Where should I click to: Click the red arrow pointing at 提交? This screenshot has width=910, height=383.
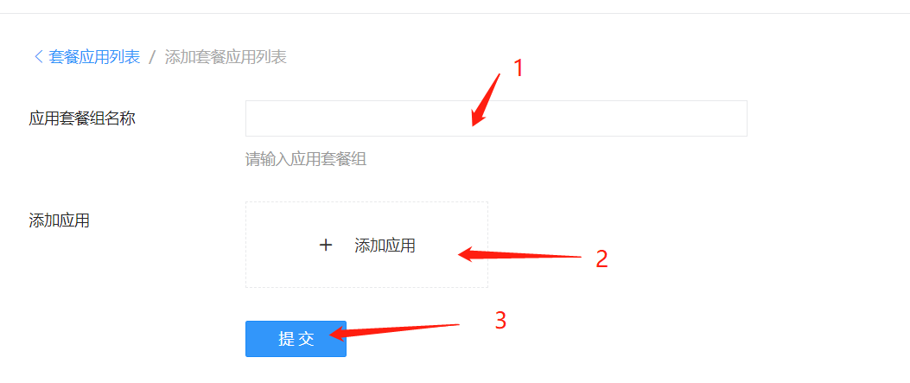pos(395,331)
